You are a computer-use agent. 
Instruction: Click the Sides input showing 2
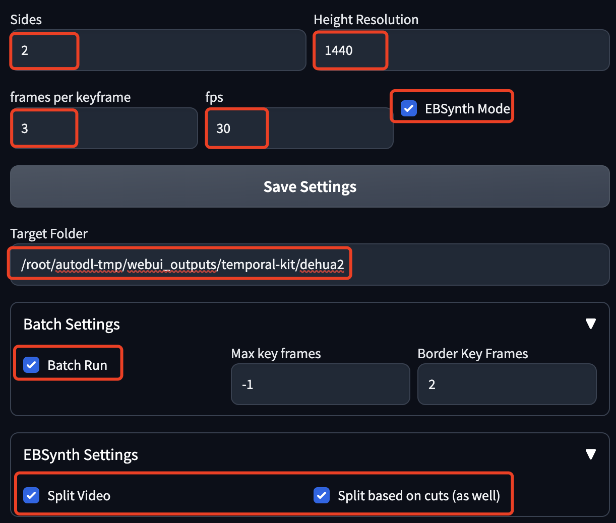44,50
